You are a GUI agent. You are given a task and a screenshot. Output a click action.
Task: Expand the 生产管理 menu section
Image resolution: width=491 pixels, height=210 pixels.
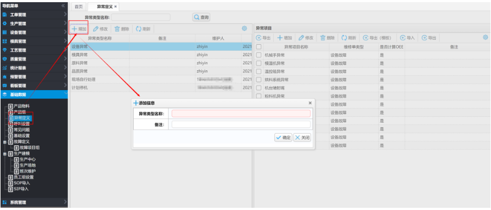(34, 23)
